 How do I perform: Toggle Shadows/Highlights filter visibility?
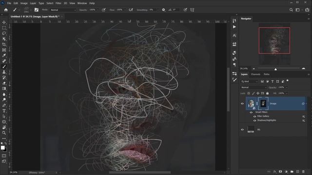pos(254,121)
